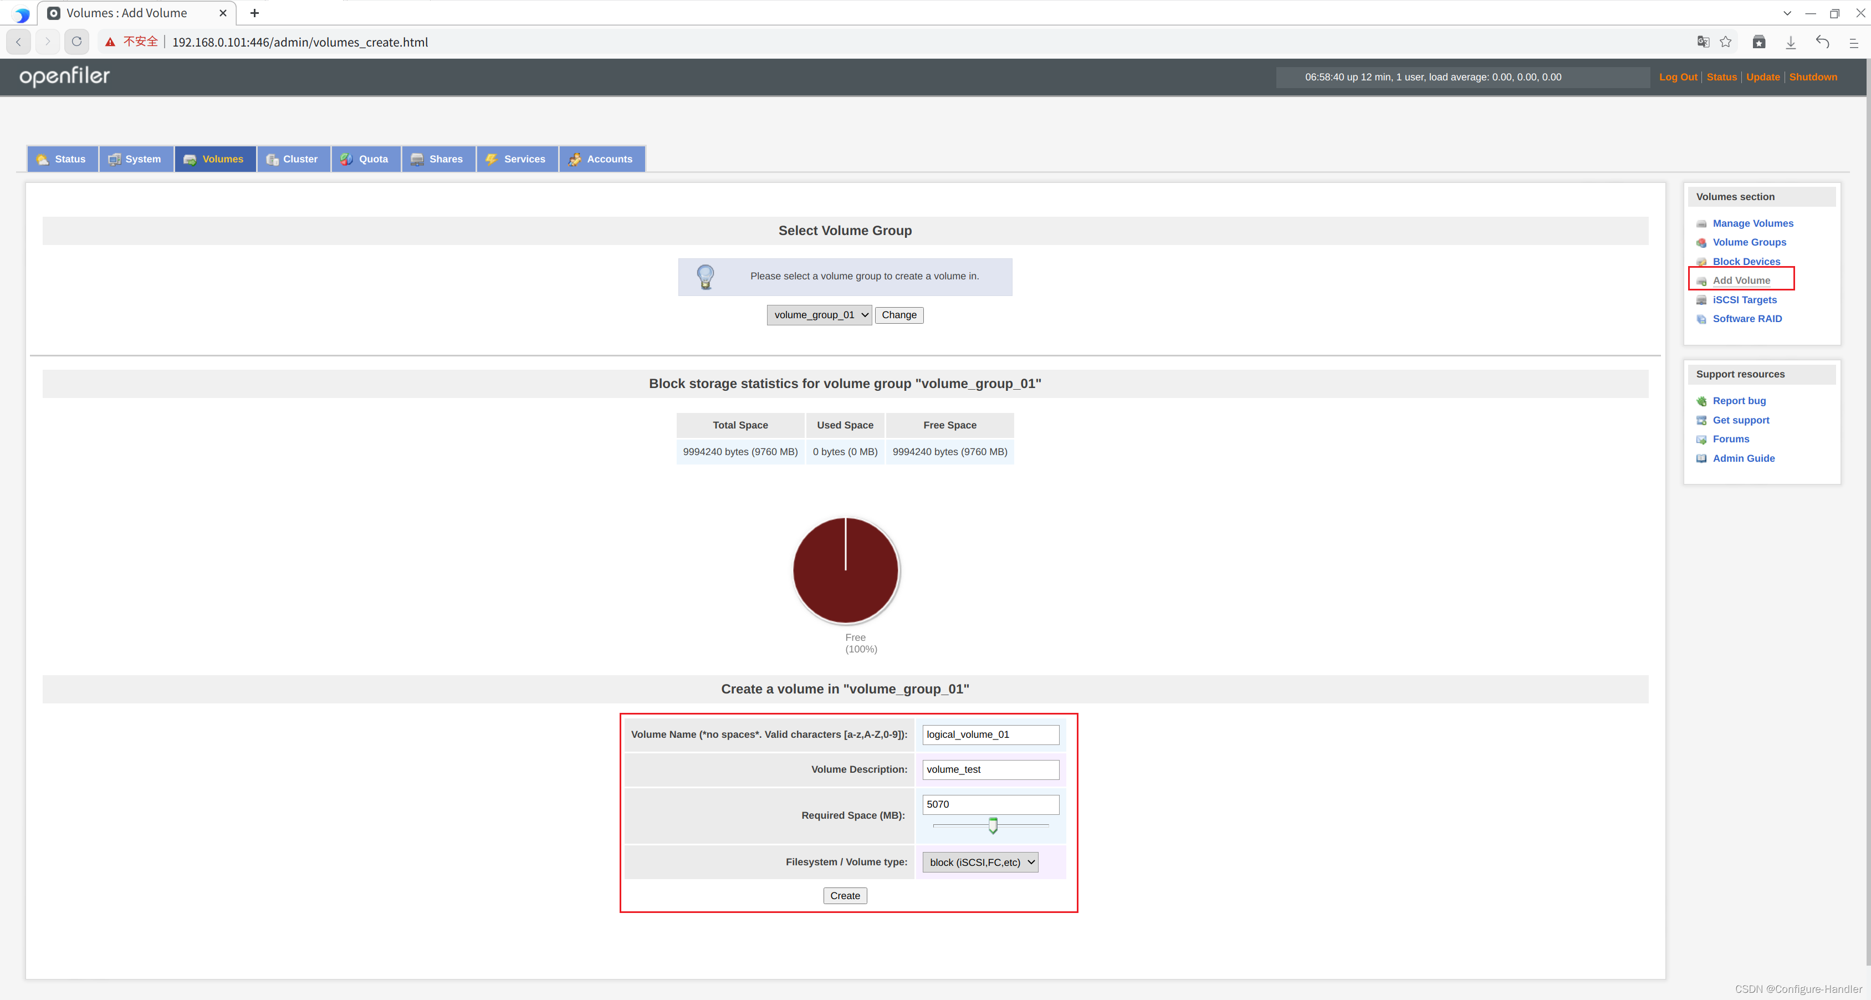1871x1000 pixels.
Task: Open the browser tab list chevron
Action: point(1787,13)
